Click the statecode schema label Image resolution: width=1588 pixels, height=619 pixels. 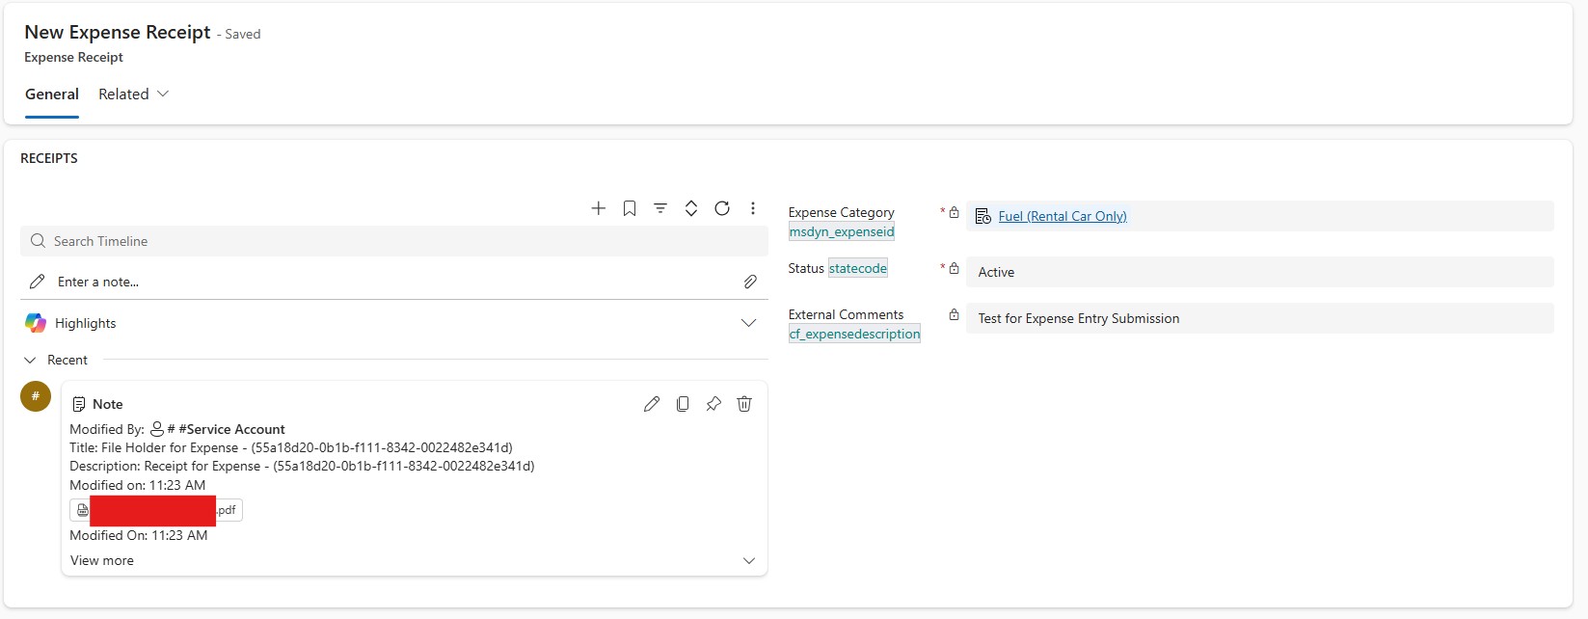tap(858, 268)
